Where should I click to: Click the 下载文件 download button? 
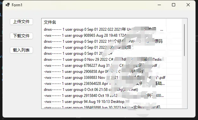point(21,36)
